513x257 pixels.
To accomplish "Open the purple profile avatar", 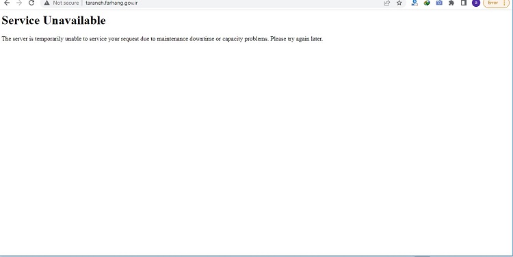I will coord(476,3).
